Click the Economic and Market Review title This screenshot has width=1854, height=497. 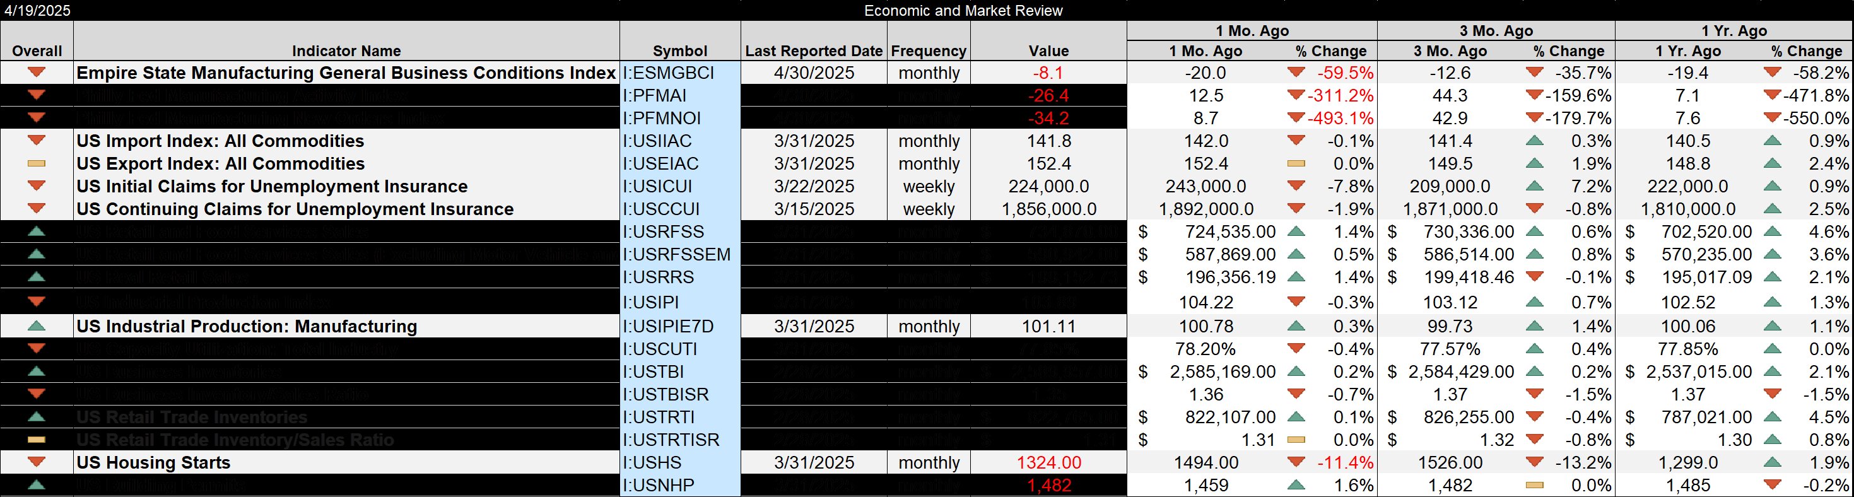click(963, 10)
